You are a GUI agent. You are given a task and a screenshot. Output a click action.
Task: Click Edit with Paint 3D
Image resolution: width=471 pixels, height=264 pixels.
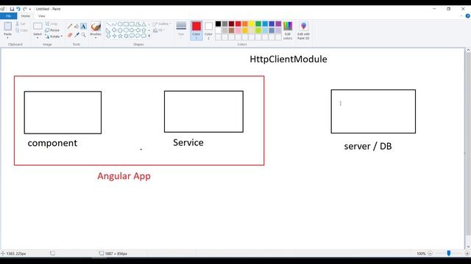[x=303, y=31]
